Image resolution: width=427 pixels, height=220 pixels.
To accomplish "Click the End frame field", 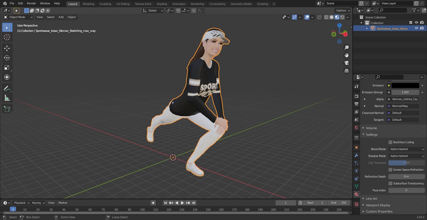I will (339, 203).
